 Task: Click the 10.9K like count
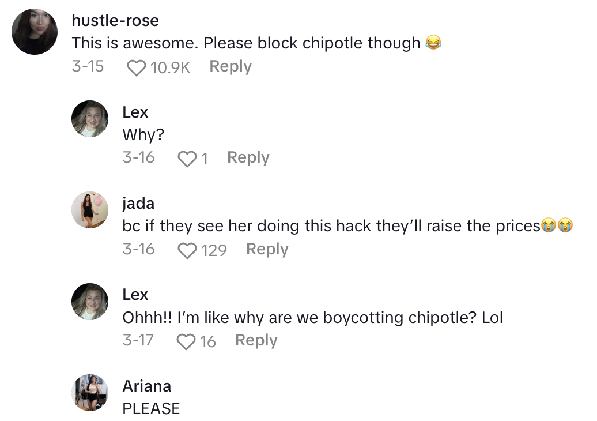click(170, 68)
